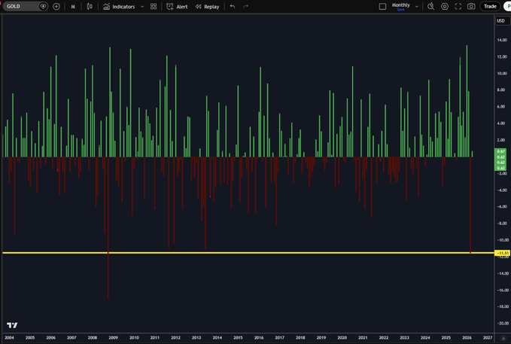Take a chart snapshot with camera icon
511x344 pixels.
(x=471, y=6)
